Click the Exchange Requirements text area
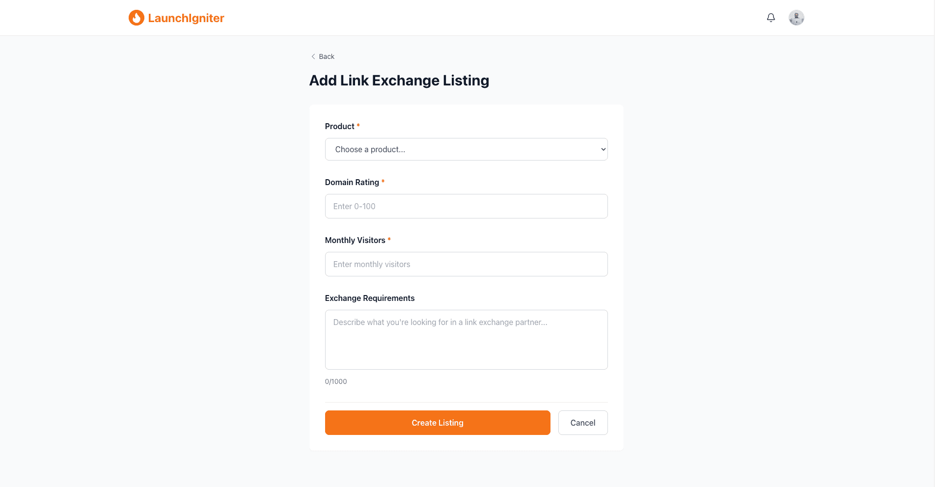This screenshot has width=935, height=487. tap(466, 340)
